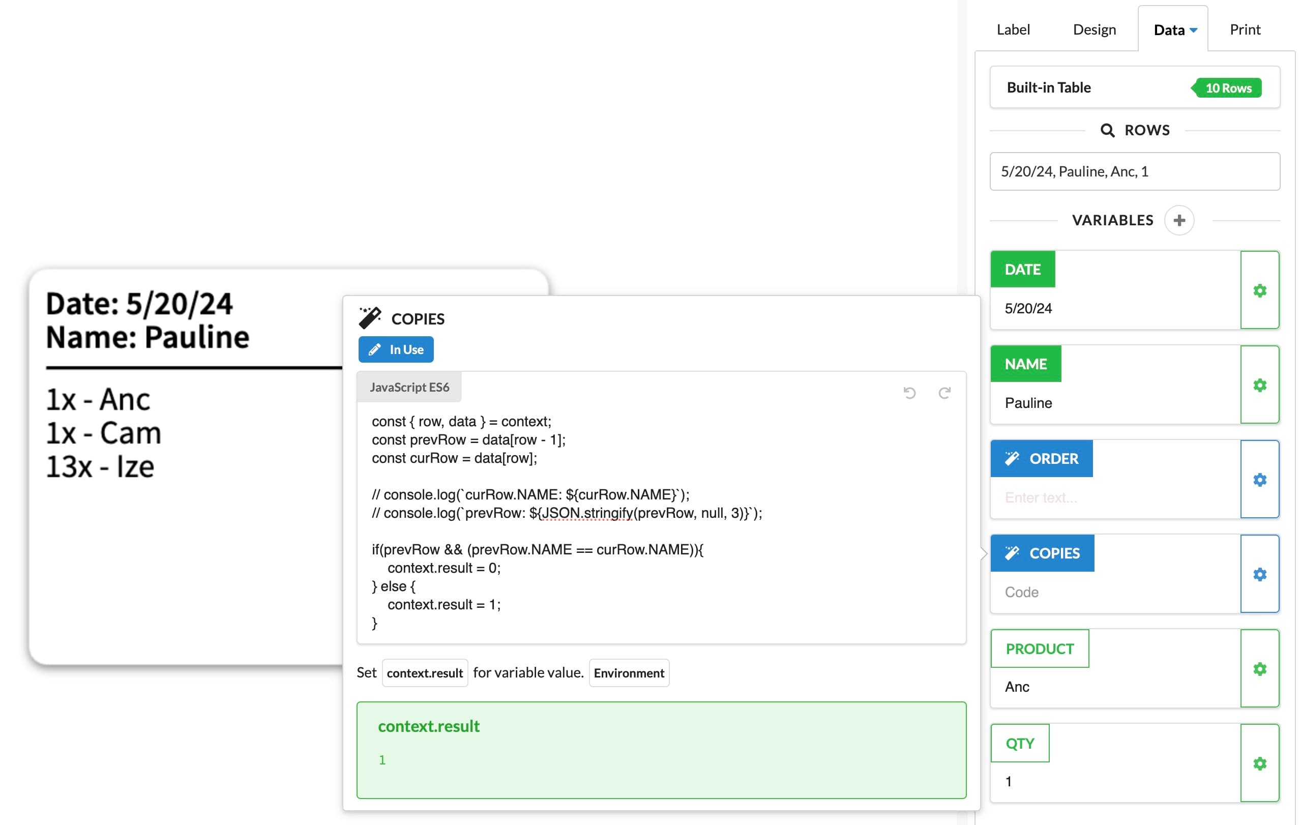The image size is (1300, 825).
Task: Open settings gear for COPIES variable
Action: pyautogui.click(x=1259, y=574)
